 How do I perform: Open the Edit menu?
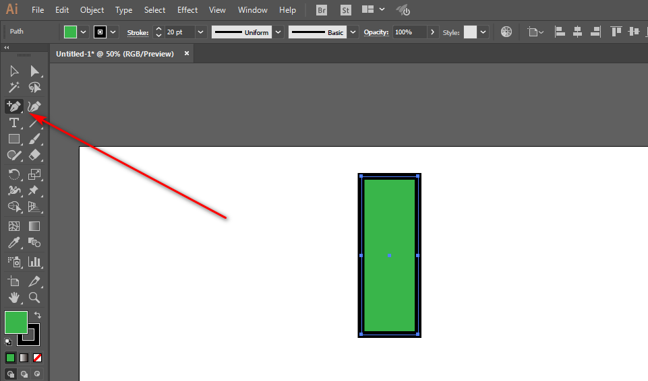click(x=62, y=10)
